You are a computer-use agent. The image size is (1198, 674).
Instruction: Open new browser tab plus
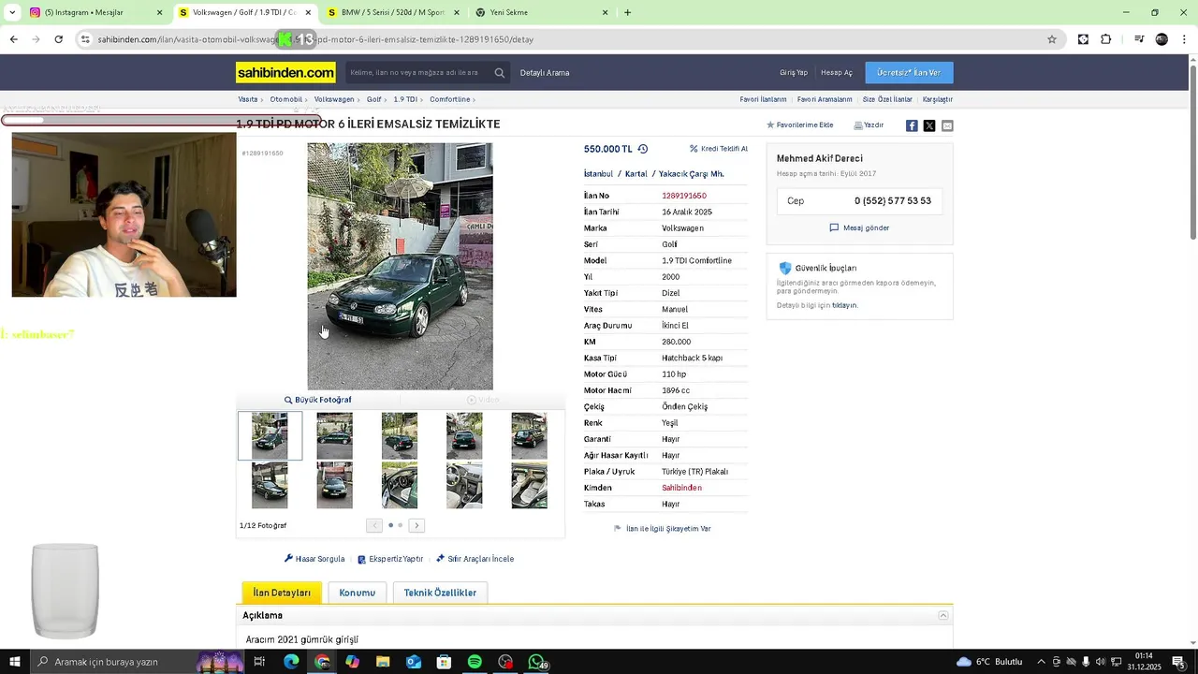point(627,12)
